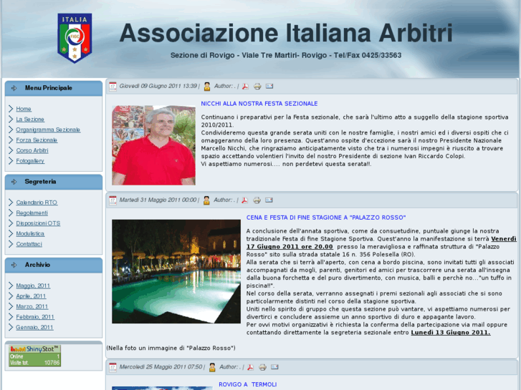Click the date Mercoledì 25 Maggio 2011 07:50
This screenshot has width=521, height=390.
click(161, 367)
